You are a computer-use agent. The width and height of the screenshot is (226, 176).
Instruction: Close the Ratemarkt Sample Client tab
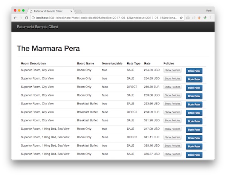(x=71, y=11)
